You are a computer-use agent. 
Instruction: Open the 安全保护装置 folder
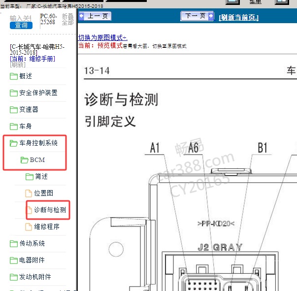(38, 93)
